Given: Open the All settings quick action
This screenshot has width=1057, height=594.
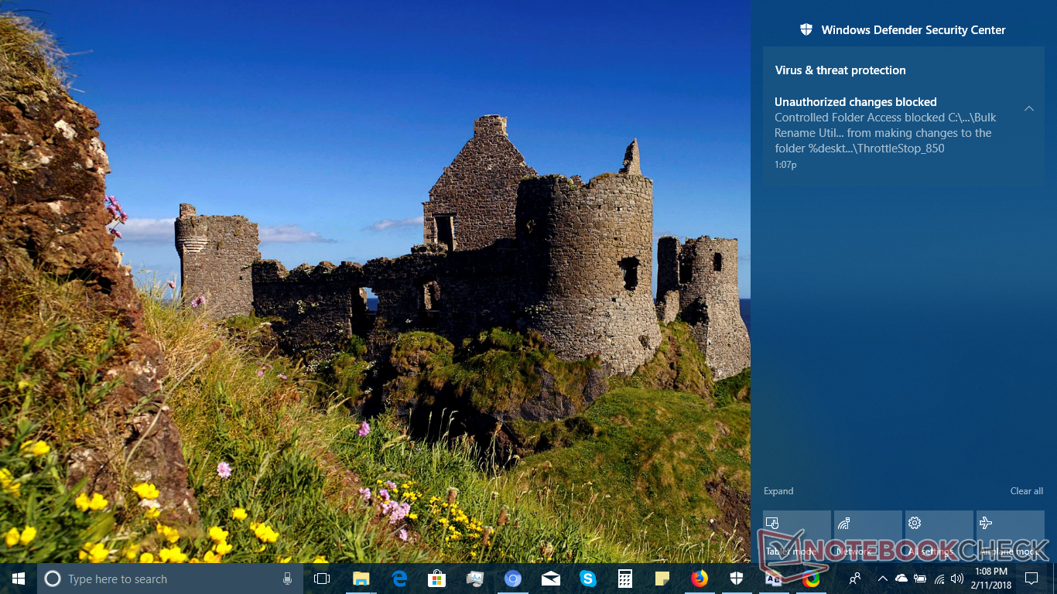Looking at the screenshot, I should click(x=939, y=536).
